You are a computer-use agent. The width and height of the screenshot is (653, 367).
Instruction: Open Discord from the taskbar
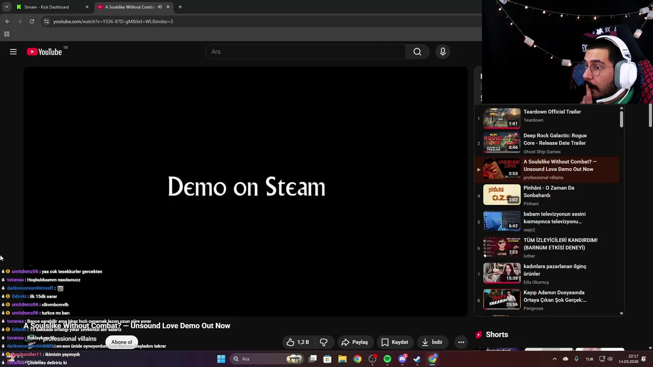pyautogui.click(x=402, y=359)
